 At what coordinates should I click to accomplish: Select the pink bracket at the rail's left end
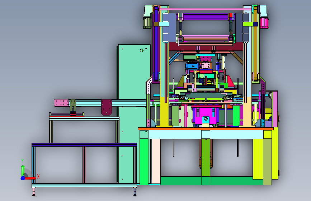coord(61,103)
